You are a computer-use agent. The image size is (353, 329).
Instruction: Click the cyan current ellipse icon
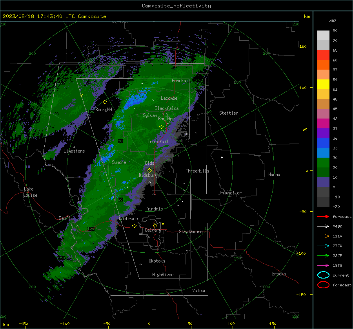click(323, 275)
